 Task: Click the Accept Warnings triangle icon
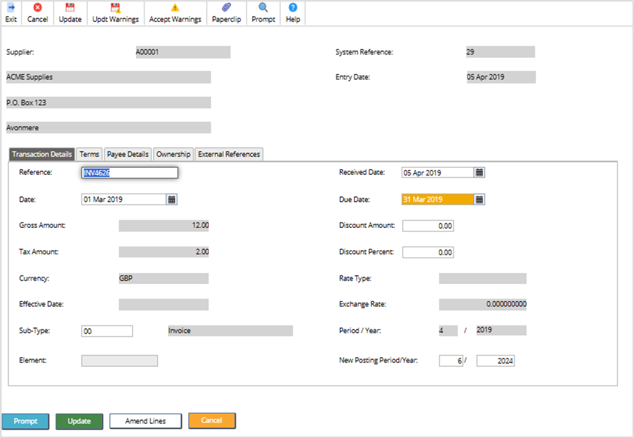(175, 8)
